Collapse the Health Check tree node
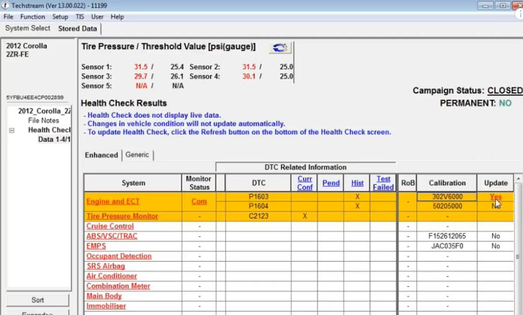The width and height of the screenshot is (523, 315). pos(11,130)
